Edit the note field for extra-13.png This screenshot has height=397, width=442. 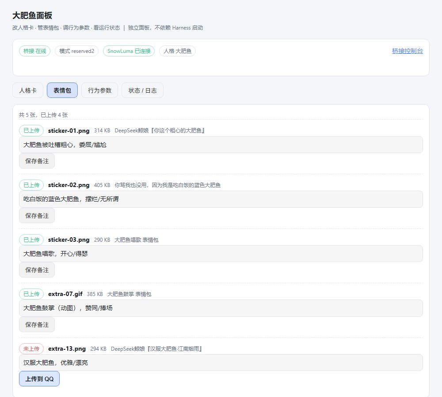pyautogui.click(x=221, y=363)
